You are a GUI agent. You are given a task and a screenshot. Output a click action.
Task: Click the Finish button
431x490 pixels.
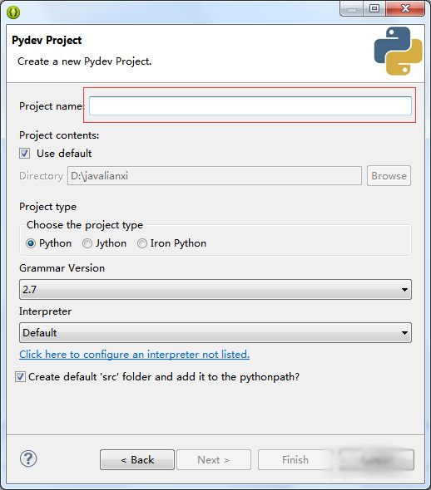pos(295,460)
